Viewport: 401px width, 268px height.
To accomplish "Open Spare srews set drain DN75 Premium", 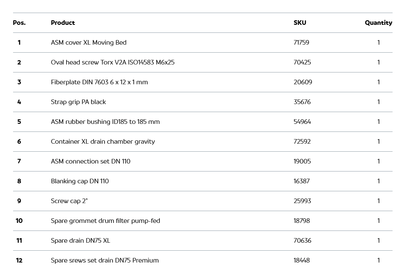I will point(105,260).
